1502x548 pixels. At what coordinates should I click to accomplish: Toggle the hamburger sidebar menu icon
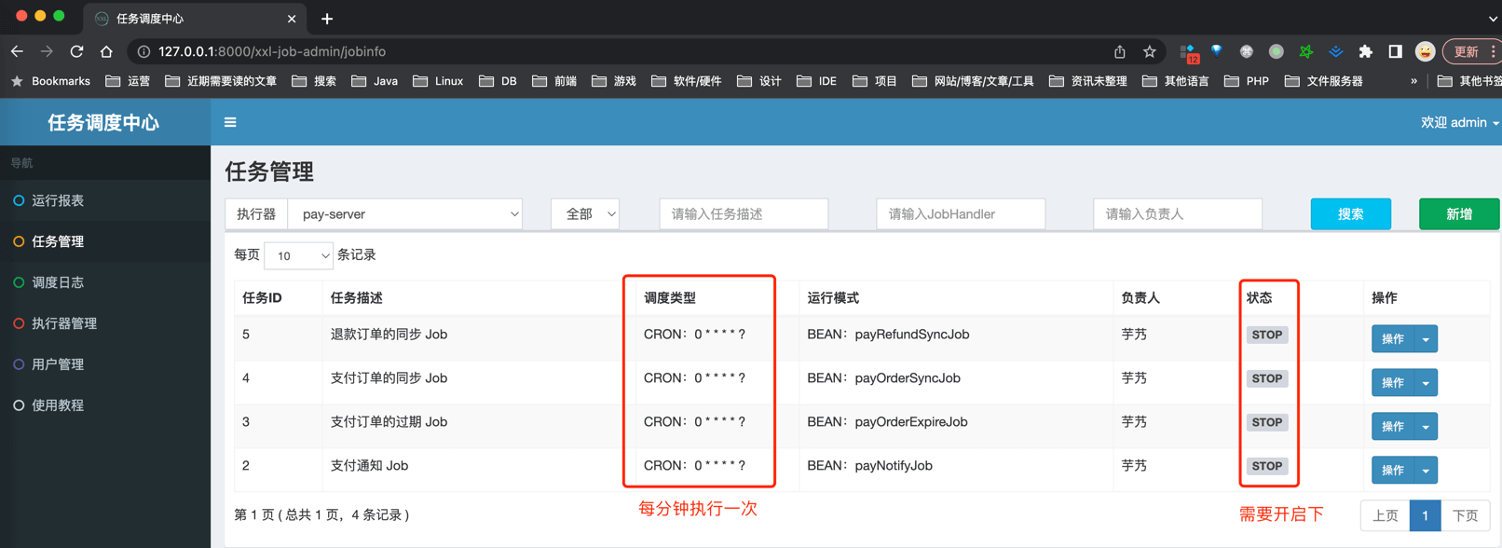pos(230,122)
